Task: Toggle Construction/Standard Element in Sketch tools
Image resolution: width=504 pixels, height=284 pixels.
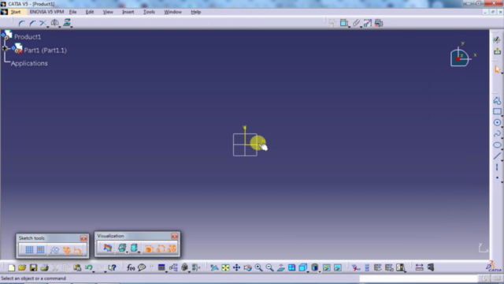Action: tap(54, 250)
